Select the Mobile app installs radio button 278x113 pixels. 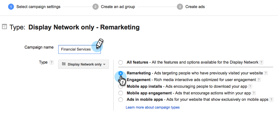[x=121, y=86]
